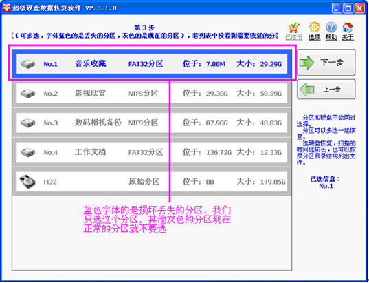
Task: Click FAT32分区 type in No.4 row
Action: coord(146,152)
